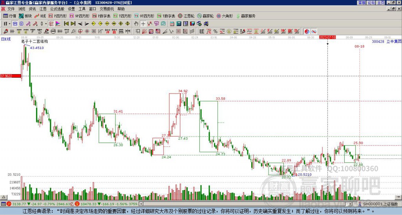Click the 论坛 forum link

371,3
